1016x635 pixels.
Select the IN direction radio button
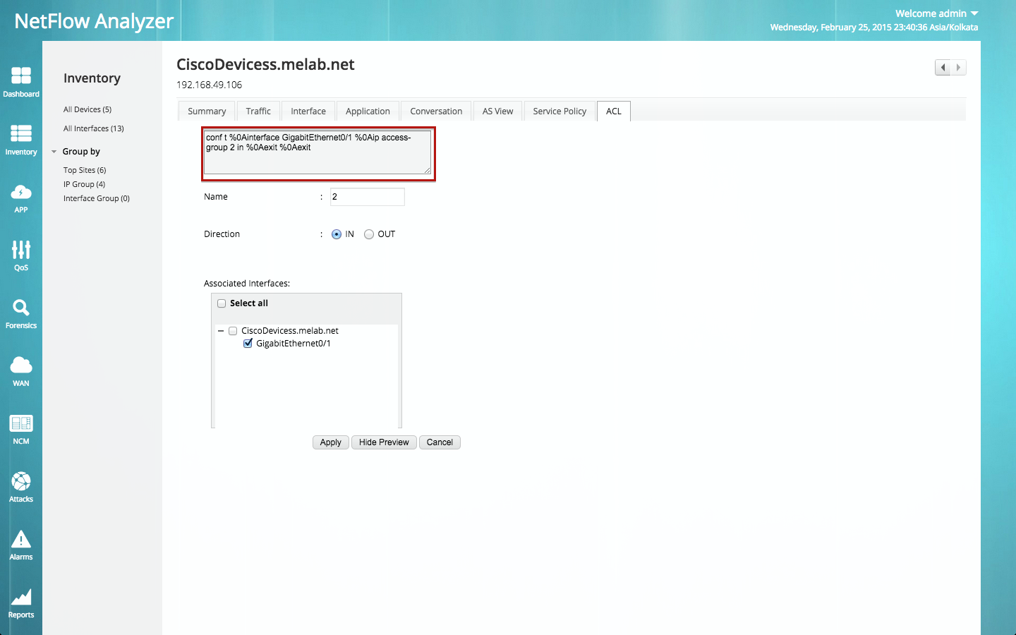click(x=337, y=234)
